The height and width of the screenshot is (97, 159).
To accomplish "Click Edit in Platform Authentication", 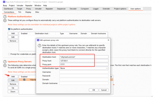I will (13, 37).
